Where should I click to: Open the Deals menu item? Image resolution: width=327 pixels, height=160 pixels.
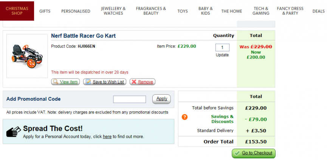[318, 11]
